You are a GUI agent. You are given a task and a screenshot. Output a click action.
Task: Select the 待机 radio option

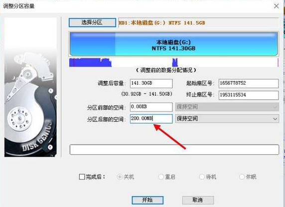coord(202,177)
